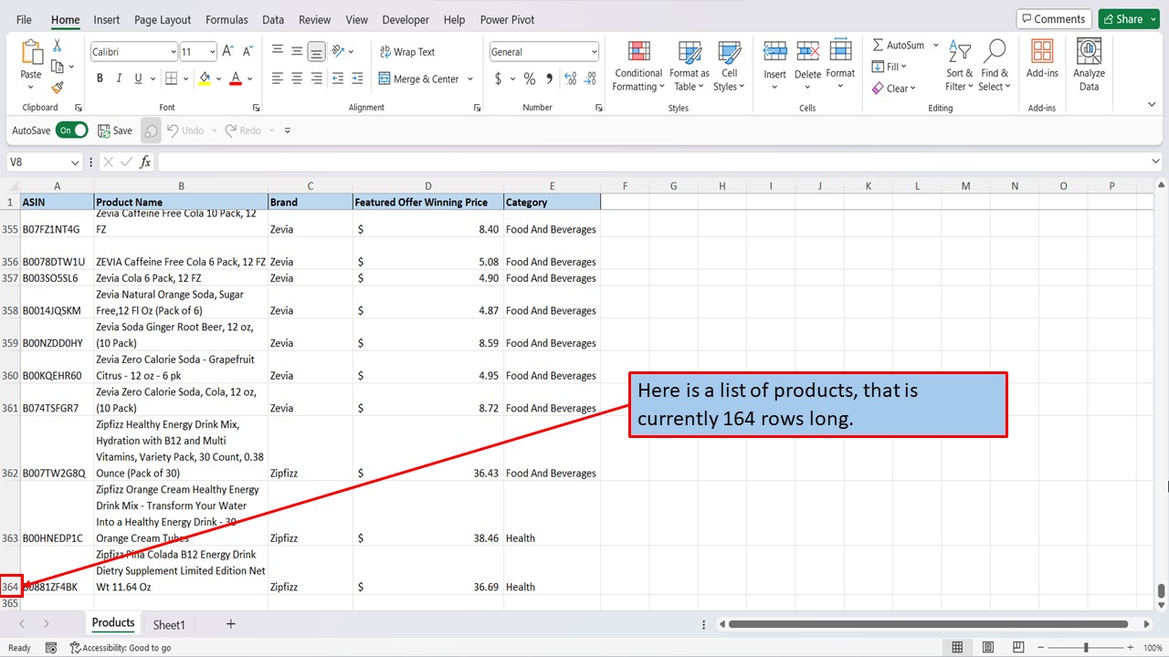Click the Share button
This screenshot has height=657, width=1169.
(1128, 19)
